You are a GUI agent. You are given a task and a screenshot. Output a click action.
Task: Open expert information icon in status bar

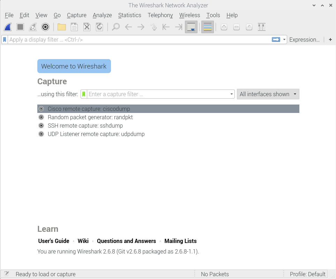pos(7,274)
